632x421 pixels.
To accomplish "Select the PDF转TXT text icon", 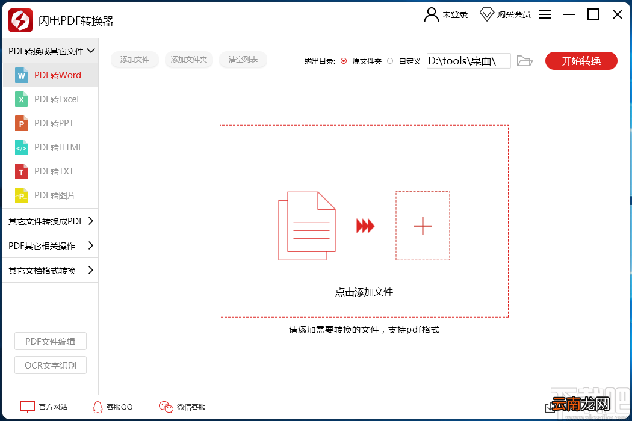I will pos(21,171).
